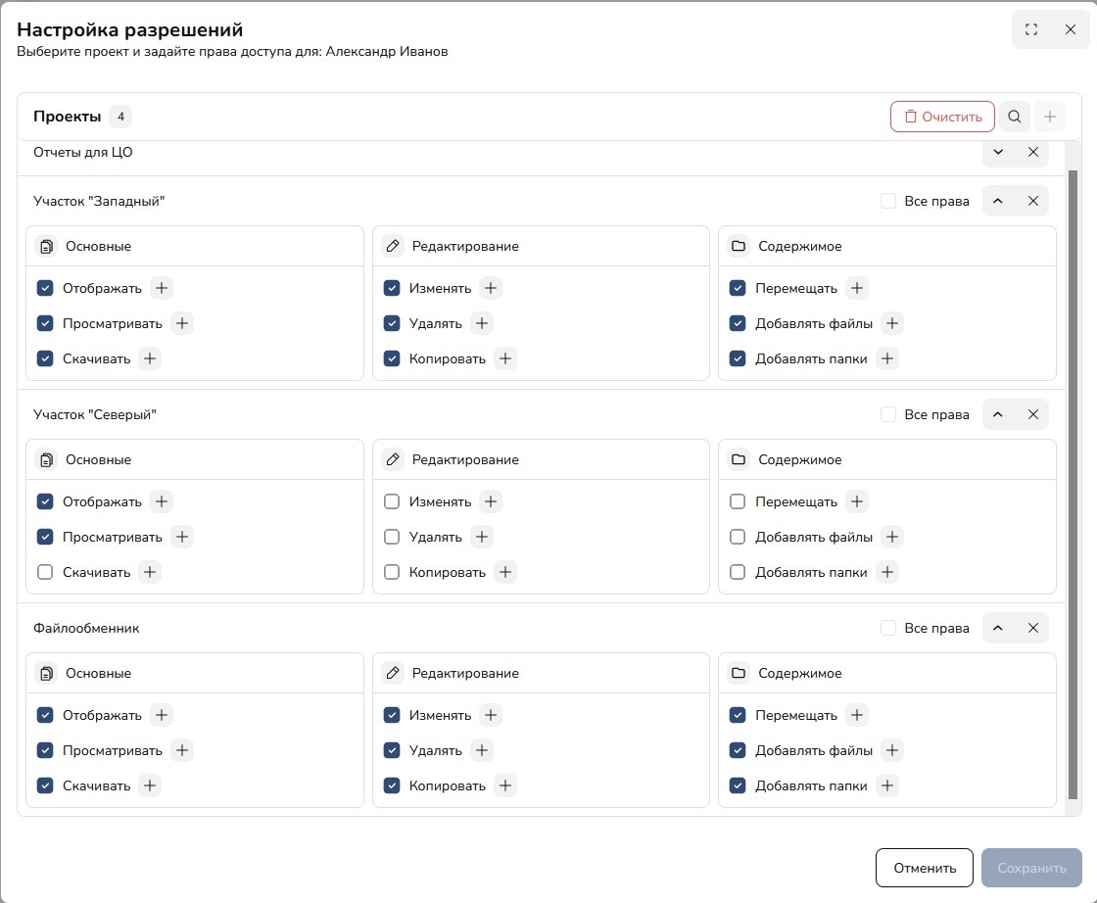The width and height of the screenshot is (1097, 903).
Task: Uncheck Отображать in Файлообменник
Action: 45,715
